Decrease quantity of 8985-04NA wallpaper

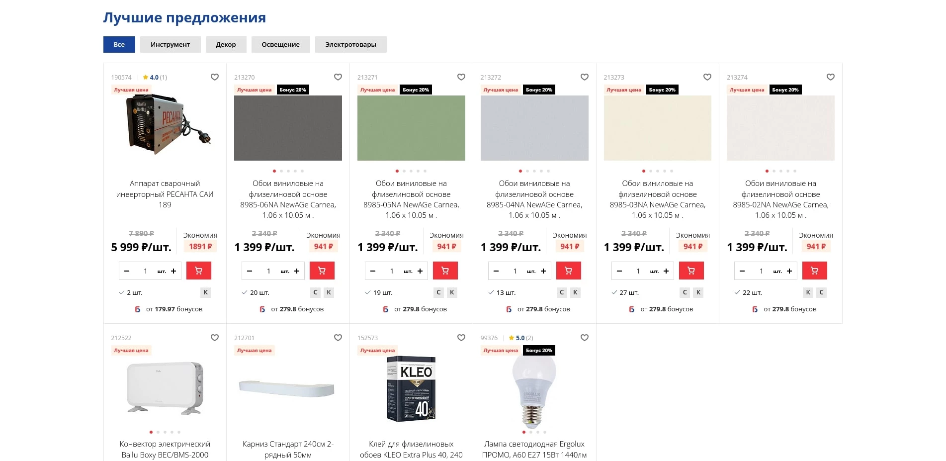[x=496, y=271]
